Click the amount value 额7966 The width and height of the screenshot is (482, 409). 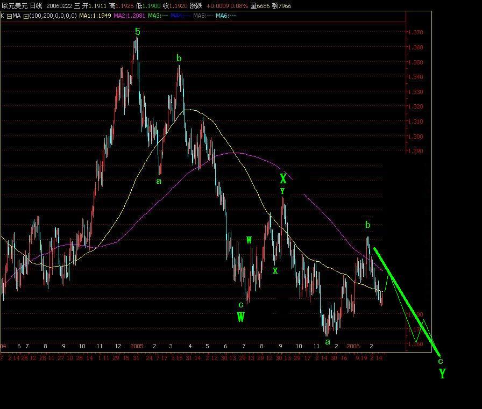pyautogui.click(x=281, y=6)
